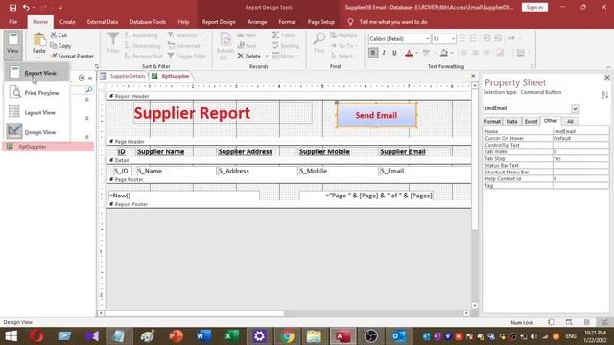Screen dimensions: 614x345
Task: Switch to Layout View option
Action: [36, 113]
